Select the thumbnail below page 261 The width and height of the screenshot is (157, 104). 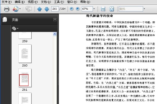25,98
